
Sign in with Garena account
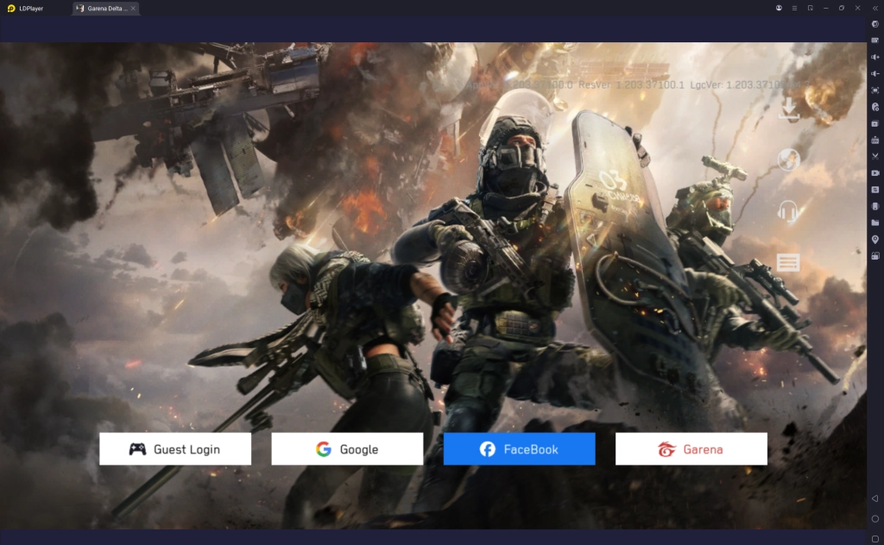(691, 449)
